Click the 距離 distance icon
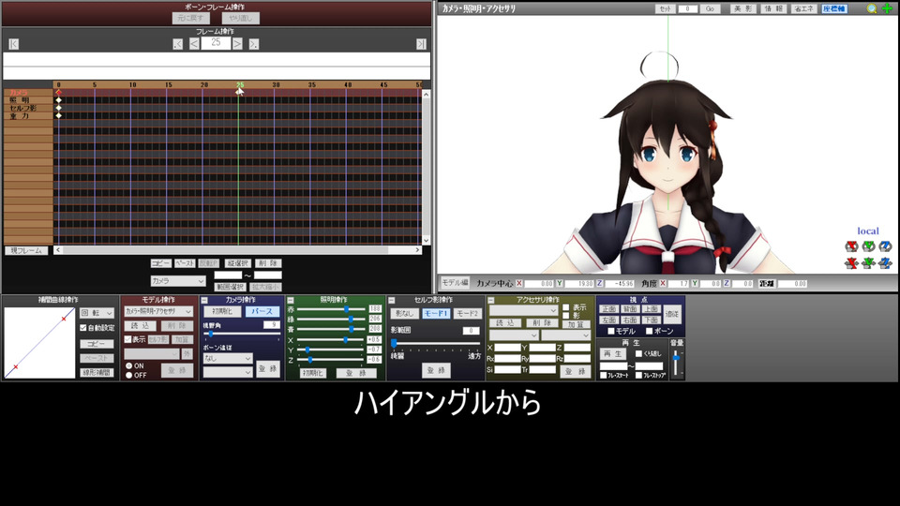This screenshot has height=506, width=900. click(766, 283)
